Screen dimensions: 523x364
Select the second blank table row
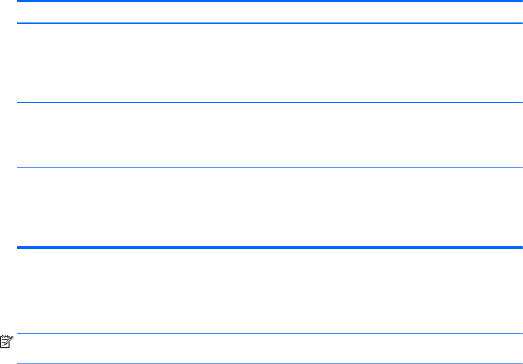pyautogui.click(x=269, y=135)
